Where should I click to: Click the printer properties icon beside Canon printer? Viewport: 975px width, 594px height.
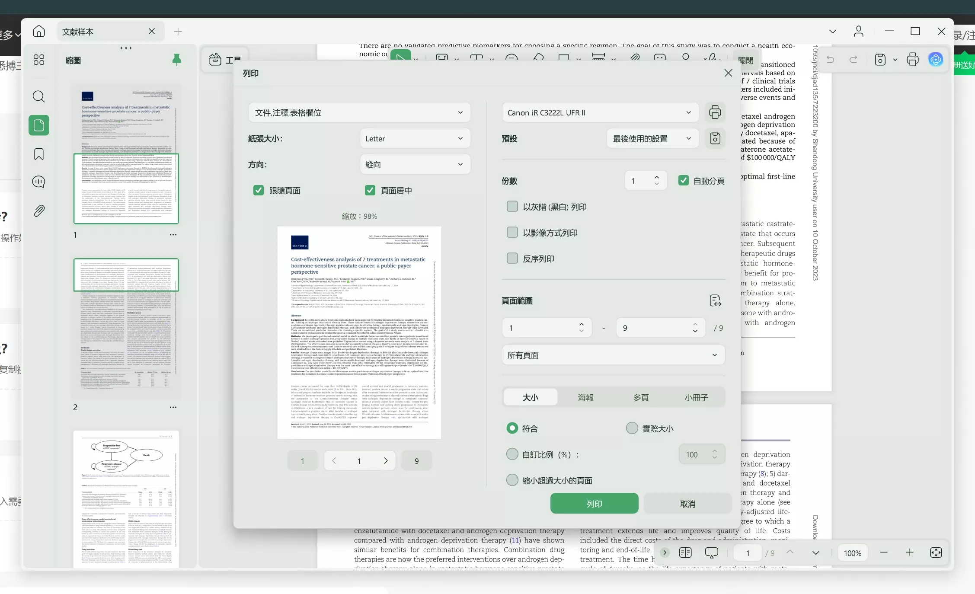click(x=715, y=112)
